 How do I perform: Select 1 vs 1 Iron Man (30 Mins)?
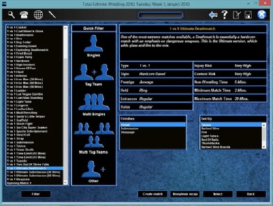tap(35, 79)
